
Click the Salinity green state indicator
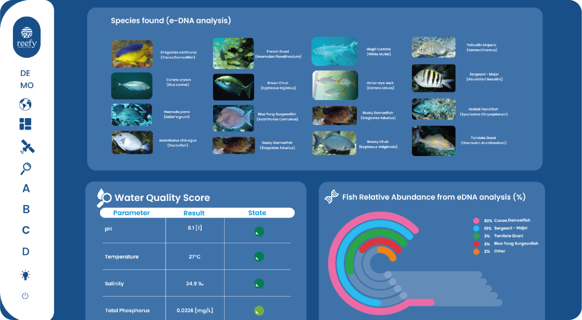[x=259, y=284]
